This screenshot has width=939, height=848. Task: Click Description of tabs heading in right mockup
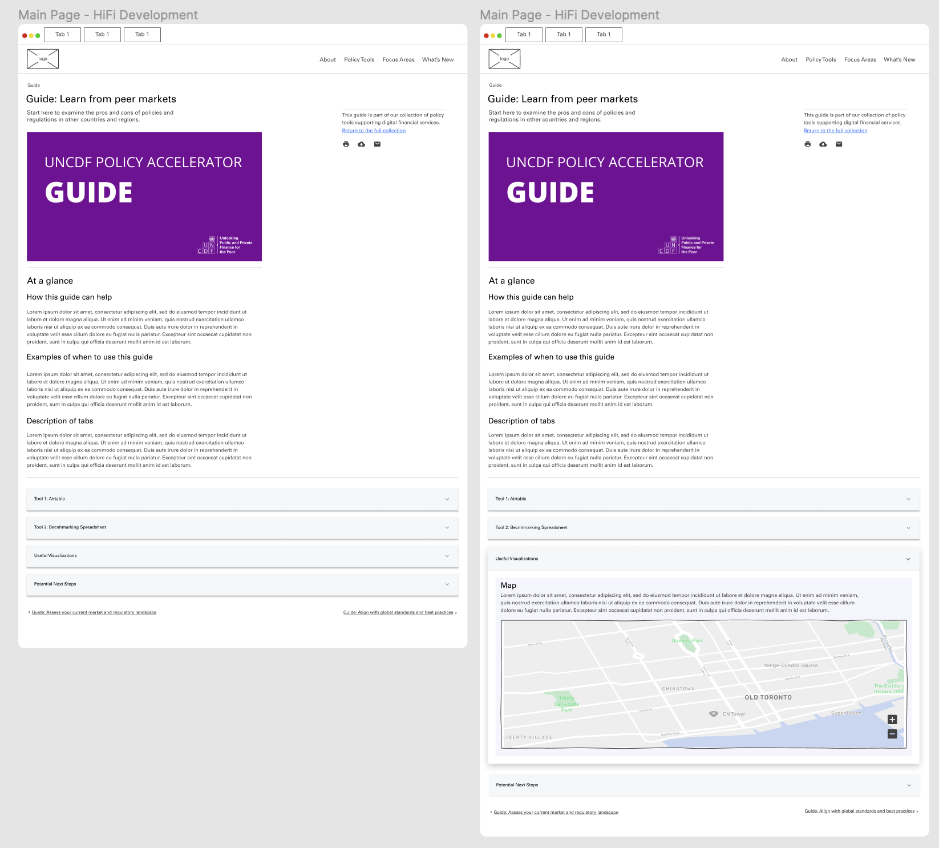(x=521, y=421)
